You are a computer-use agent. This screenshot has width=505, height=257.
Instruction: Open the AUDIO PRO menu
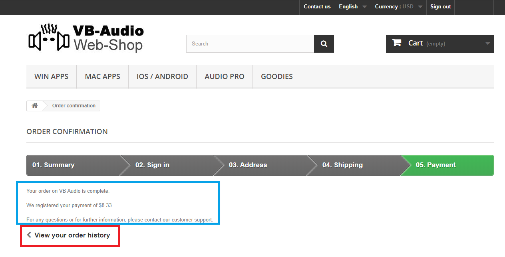[225, 77]
